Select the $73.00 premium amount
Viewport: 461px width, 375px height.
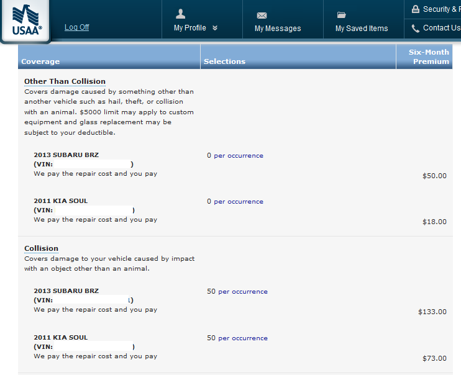[x=434, y=358]
